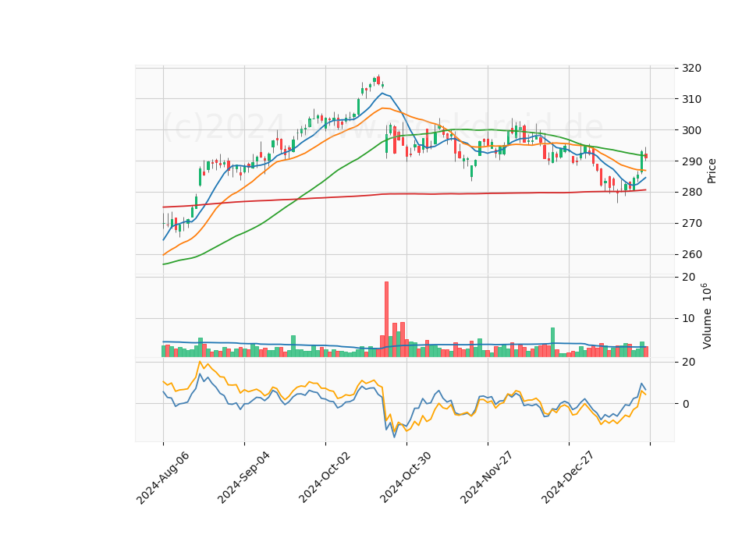749x538 pixels.
Task: Select the tallest green volume bar
Action: pyautogui.click(x=552, y=342)
